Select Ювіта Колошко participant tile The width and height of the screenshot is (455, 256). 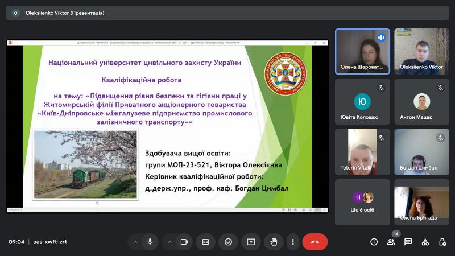[362, 102]
